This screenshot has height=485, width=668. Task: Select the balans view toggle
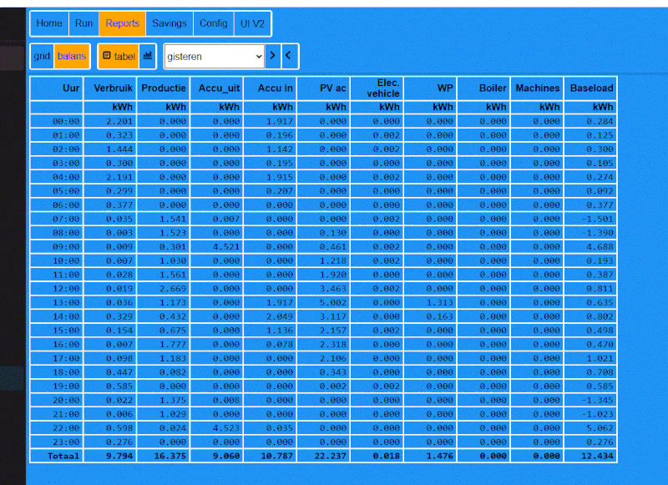pos(72,56)
